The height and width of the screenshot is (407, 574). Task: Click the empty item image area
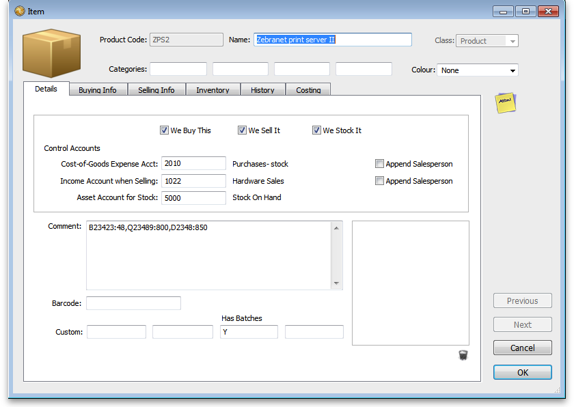(411, 283)
